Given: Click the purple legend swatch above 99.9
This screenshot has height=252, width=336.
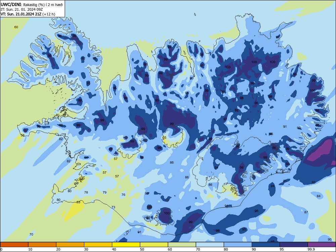Looking at the screenshot, I should pyautogui.click(x=322, y=245).
